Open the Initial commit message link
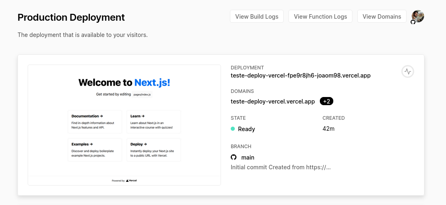 (281, 167)
